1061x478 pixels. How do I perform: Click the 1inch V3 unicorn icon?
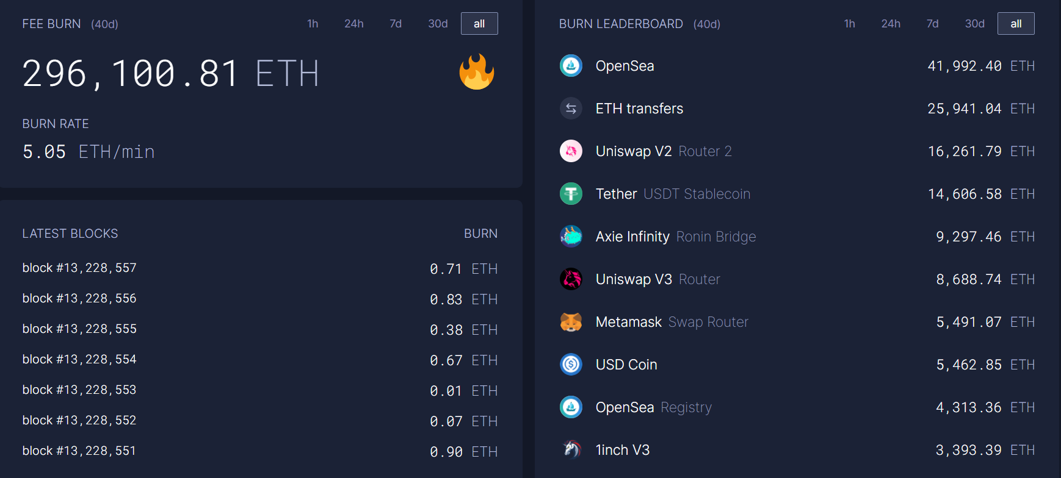click(571, 450)
